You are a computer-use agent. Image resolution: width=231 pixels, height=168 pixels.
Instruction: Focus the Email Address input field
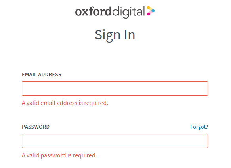(x=115, y=89)
